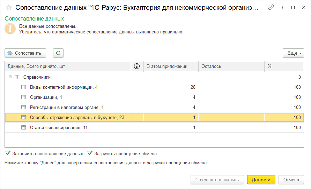Cancel using the Отмена button

(291, 180)
